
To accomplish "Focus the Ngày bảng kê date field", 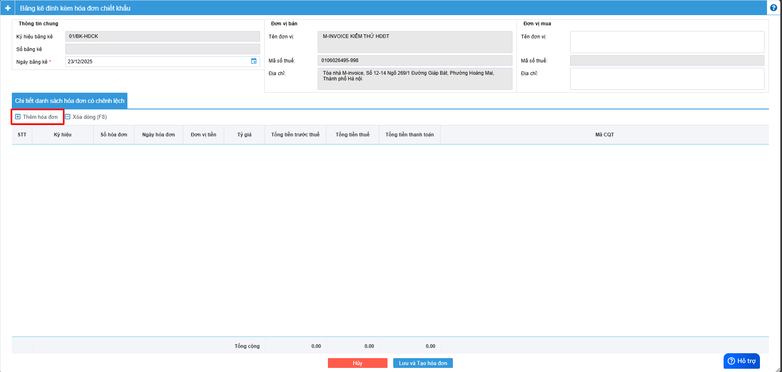I will (157, 62).
